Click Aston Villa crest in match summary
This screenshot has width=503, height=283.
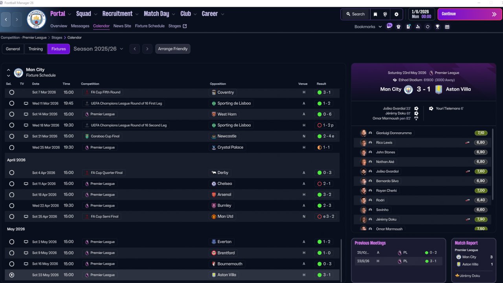(439, 89)
